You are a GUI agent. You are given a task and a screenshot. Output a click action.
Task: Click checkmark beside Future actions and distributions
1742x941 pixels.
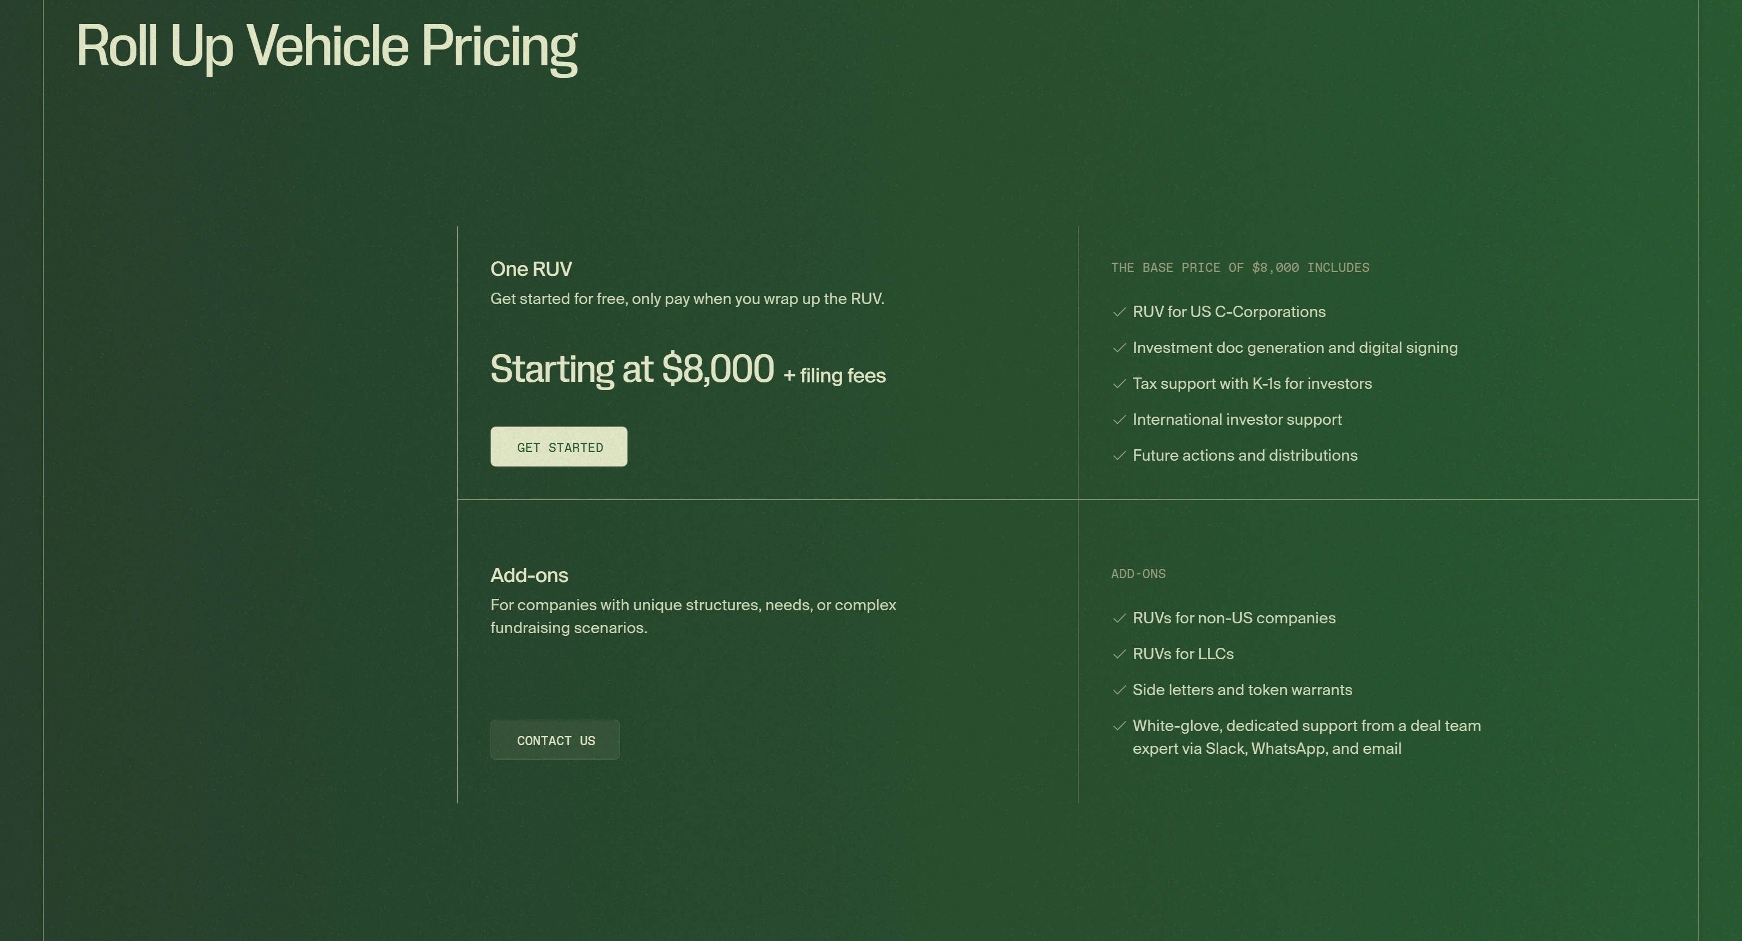1119,455
